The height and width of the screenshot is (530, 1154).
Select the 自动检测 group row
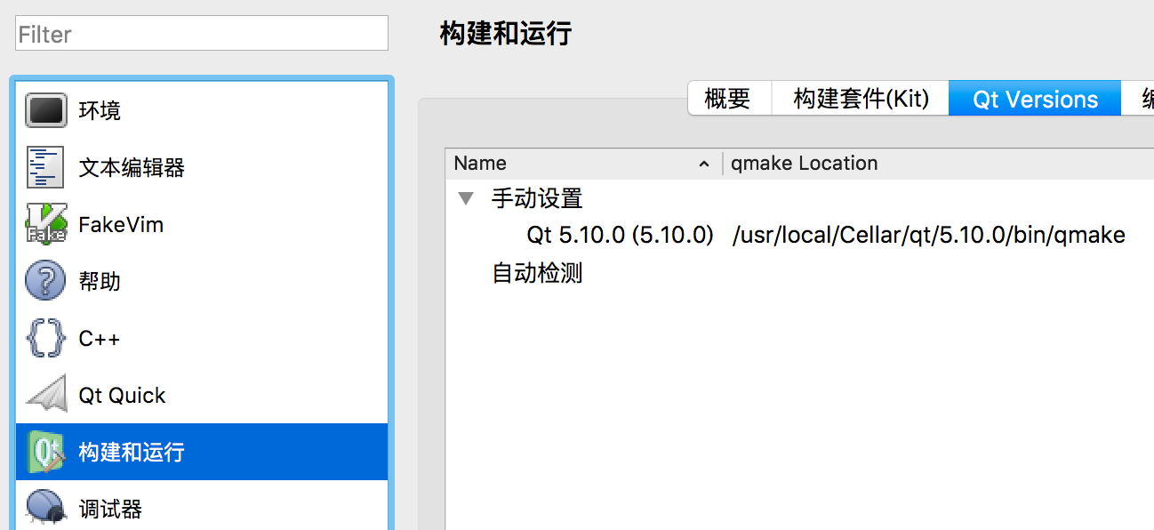pos(538,273)
